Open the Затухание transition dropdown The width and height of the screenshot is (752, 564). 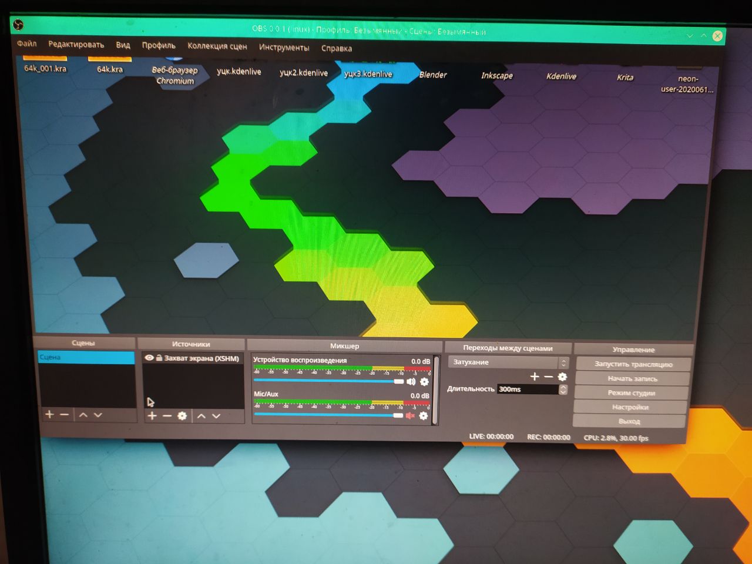(508, 362)
